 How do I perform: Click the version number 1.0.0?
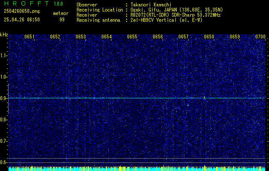tap(58, 4)
